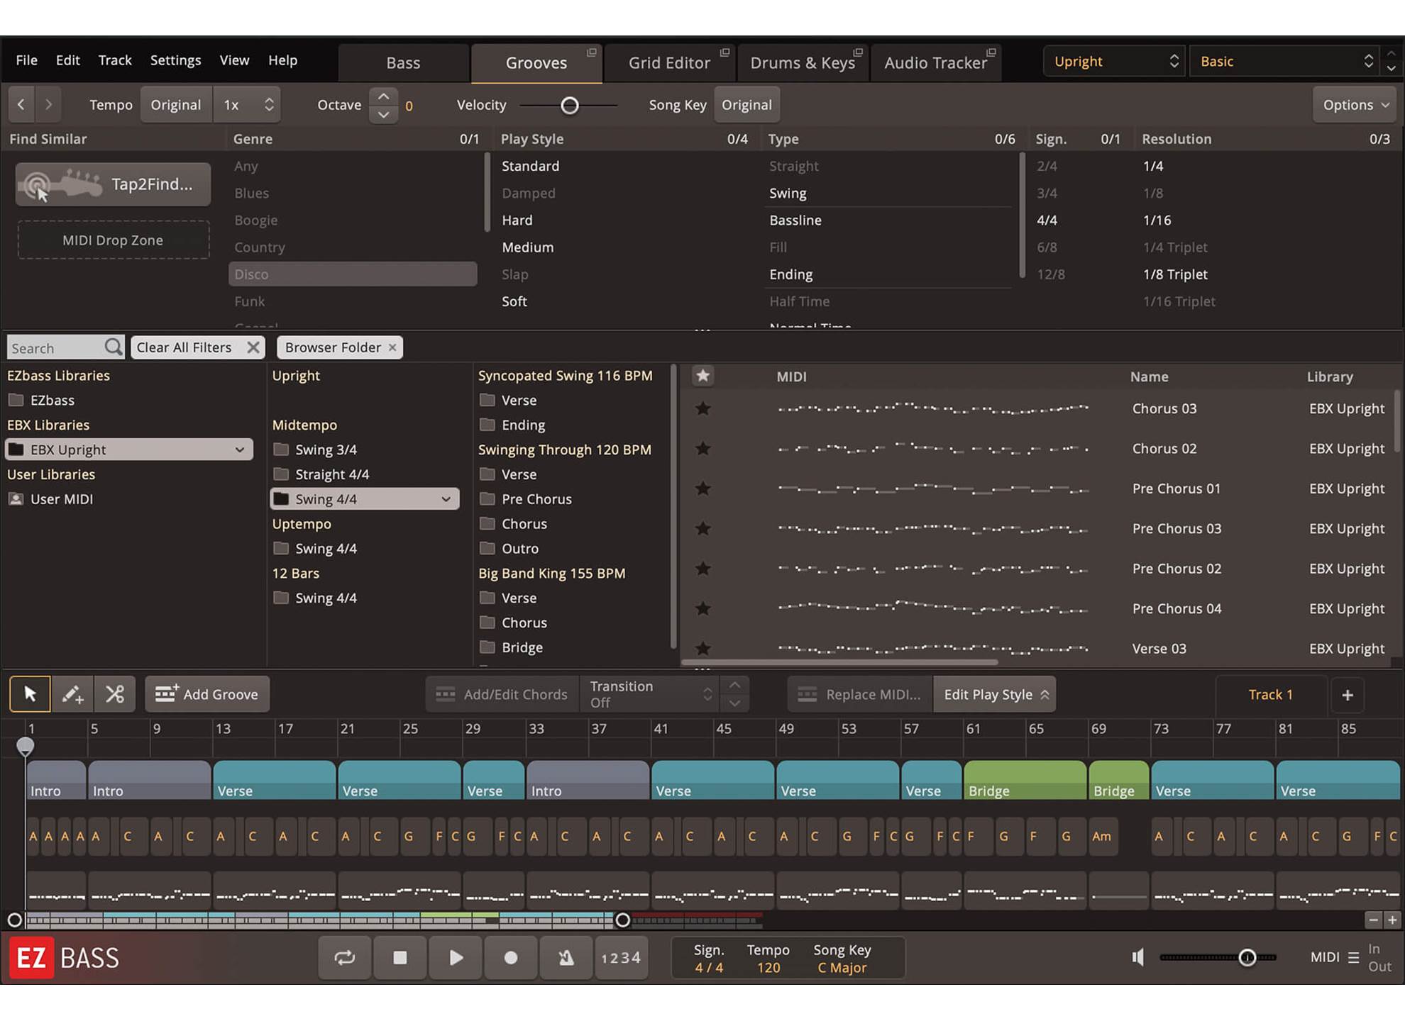
Task: Click the Add Groove button
Action: pos(207,694)
